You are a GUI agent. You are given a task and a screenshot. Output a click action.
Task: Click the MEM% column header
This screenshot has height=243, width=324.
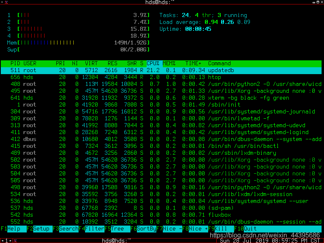coord(169,64)
